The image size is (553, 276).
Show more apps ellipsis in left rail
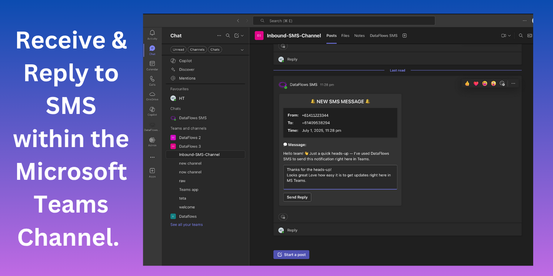point(152,157)
